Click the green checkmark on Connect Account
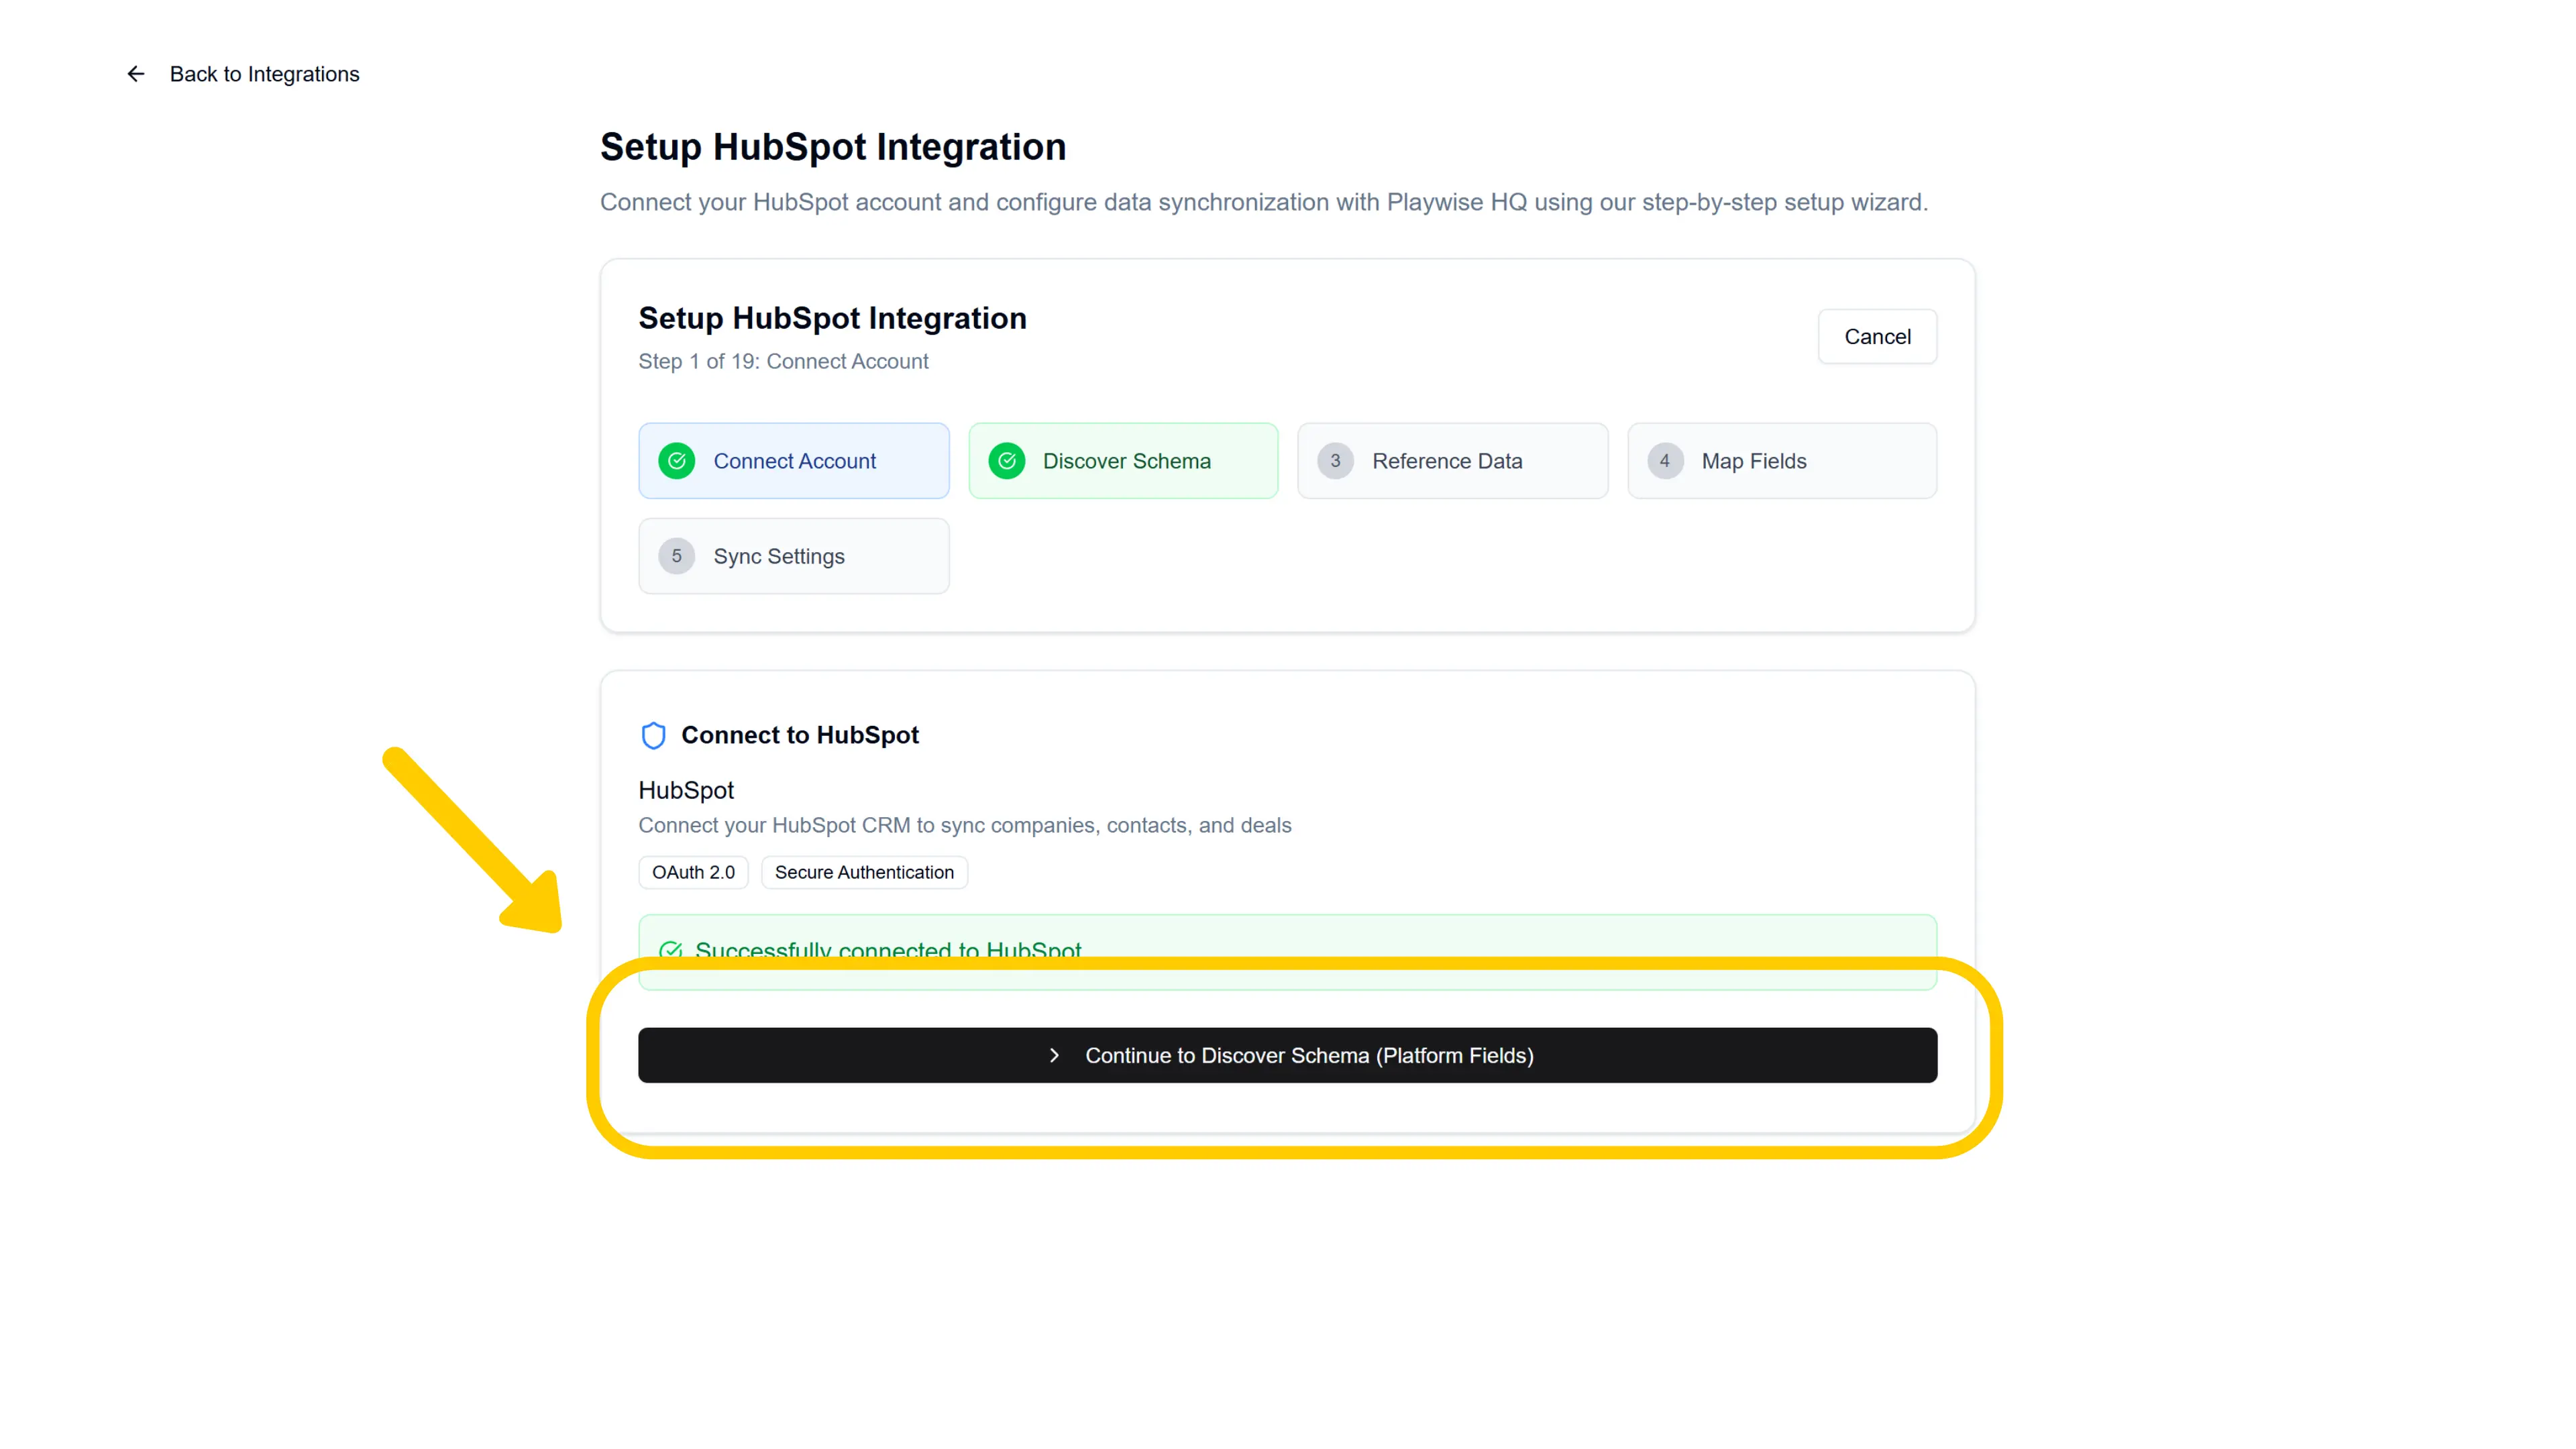Screen dimensions: 2576x1449 677,460
